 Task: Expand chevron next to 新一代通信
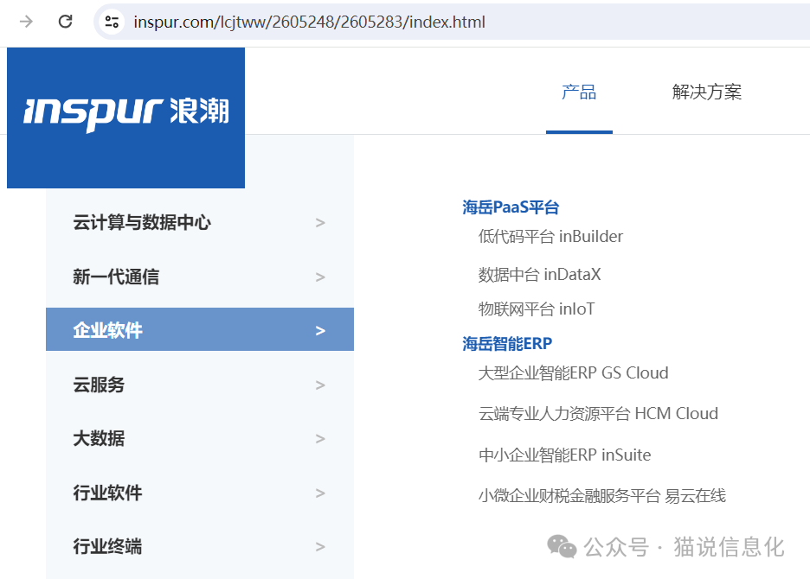coord(320,277)
